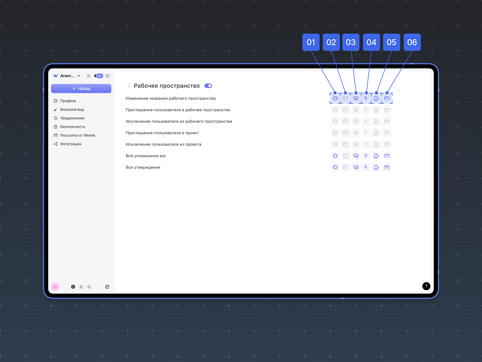Toggle mobile push for Все утверждения
The width and height of the screenshot is (482, 362).
(376, 167)
